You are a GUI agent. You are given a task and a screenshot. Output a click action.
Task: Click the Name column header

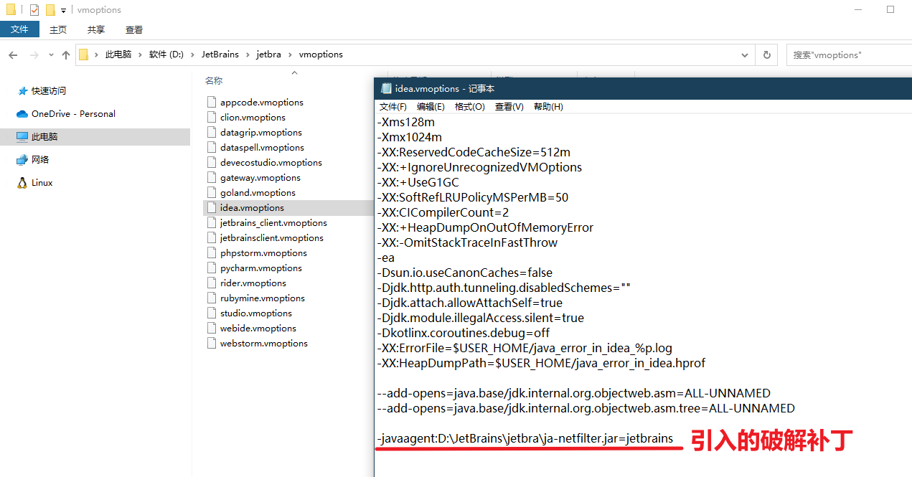[x=214, y=81]
